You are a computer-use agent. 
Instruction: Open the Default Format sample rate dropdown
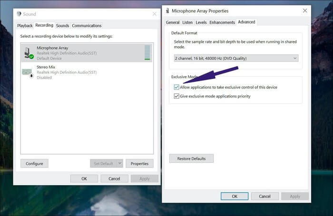point(236,58)
